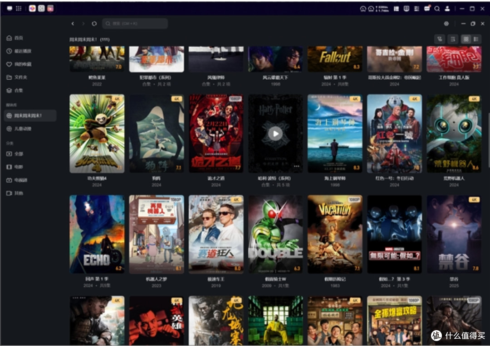Check the RAM usage gauge in top bar
Image resolution: width=490 pixels, height=346 pixels.
click(371, 9)
